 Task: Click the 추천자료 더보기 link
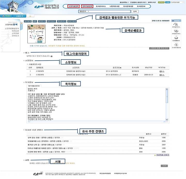click(163, 155)
